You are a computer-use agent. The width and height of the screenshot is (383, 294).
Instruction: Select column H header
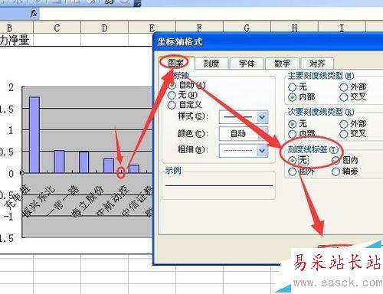click(294, 28)
